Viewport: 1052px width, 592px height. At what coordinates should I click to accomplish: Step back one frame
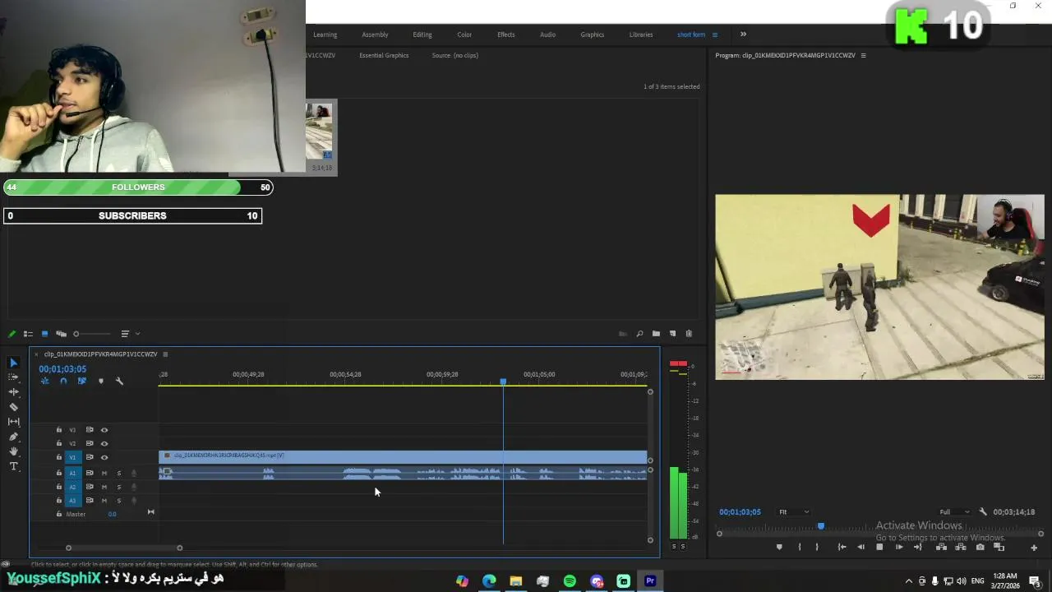[861, 547]
